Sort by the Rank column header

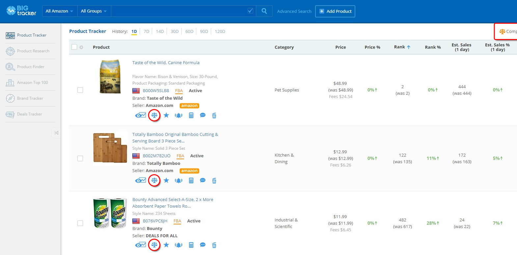click(402, 47)
